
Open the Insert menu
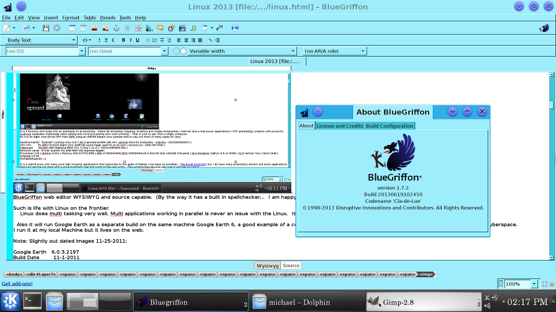point(51,18)
